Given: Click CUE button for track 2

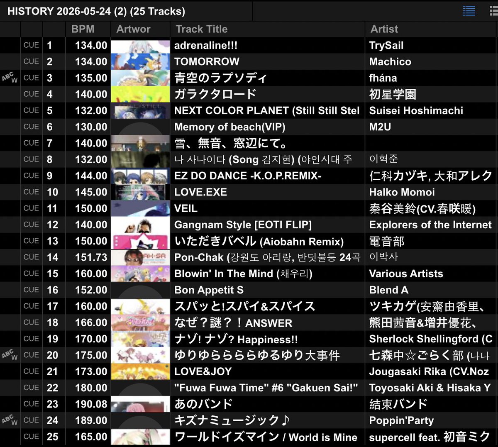Looking at the screenshot, I should click(x=31, y=61).
